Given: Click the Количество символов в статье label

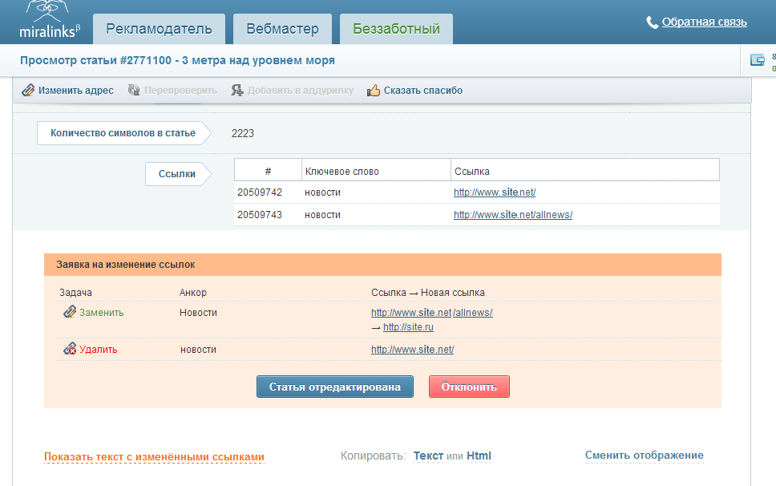Looking at the screenshot, I should pos(123,133).
